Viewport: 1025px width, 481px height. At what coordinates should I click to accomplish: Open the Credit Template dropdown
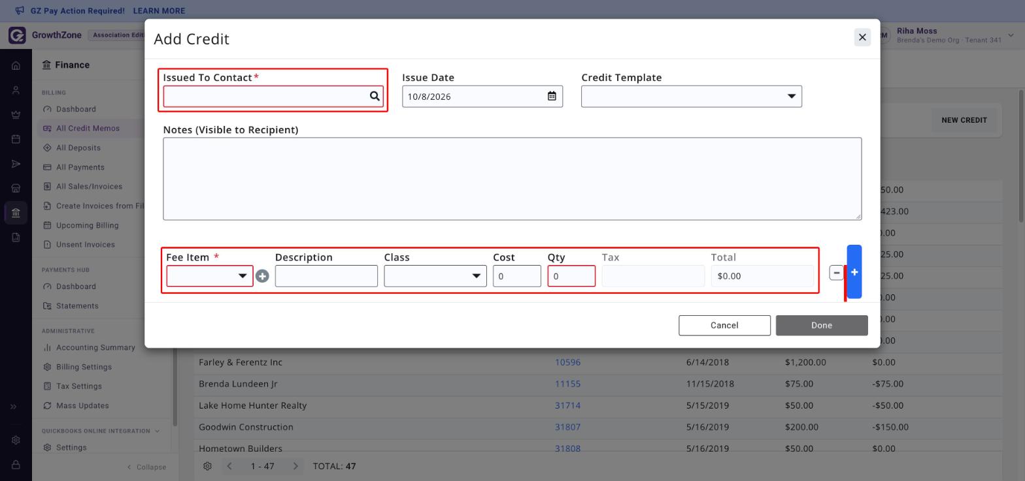pos(692,97)
